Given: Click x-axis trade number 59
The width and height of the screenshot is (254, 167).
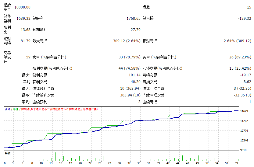Looking at the screenshot, I should coord(236,163).
